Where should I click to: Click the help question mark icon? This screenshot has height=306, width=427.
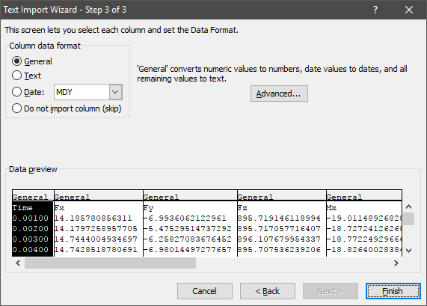tap(375, 10)
